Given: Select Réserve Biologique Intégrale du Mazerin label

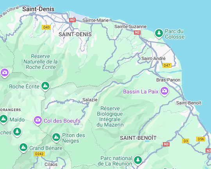Looking at the screenshot, I should [x=110, y=116].
